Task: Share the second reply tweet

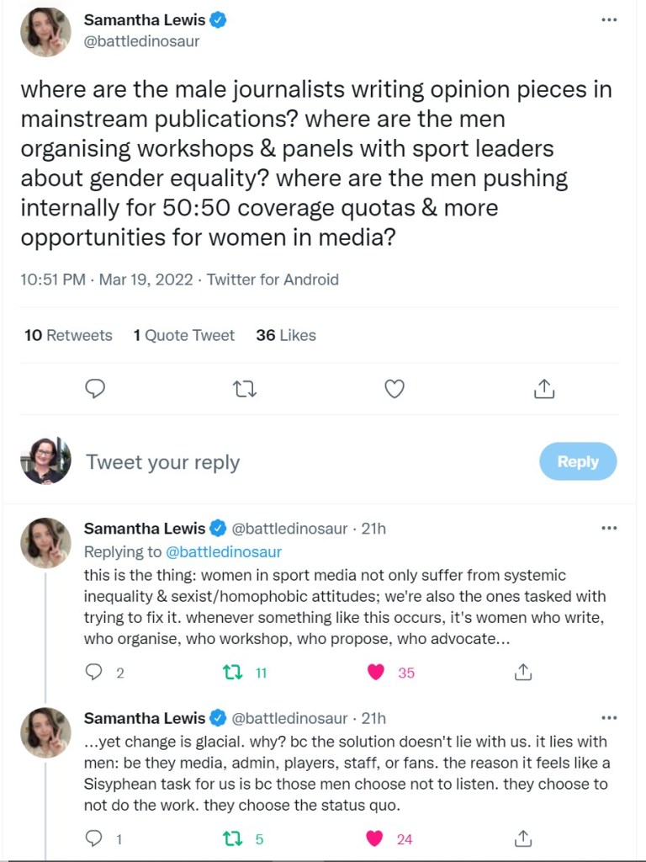Action: 523,838
